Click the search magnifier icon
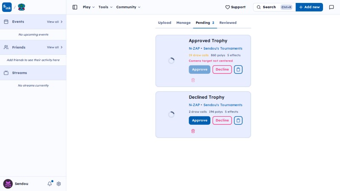This screenshot has height=191, width=340. coord(259,7)
